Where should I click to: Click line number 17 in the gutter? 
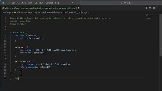point(5,61)
